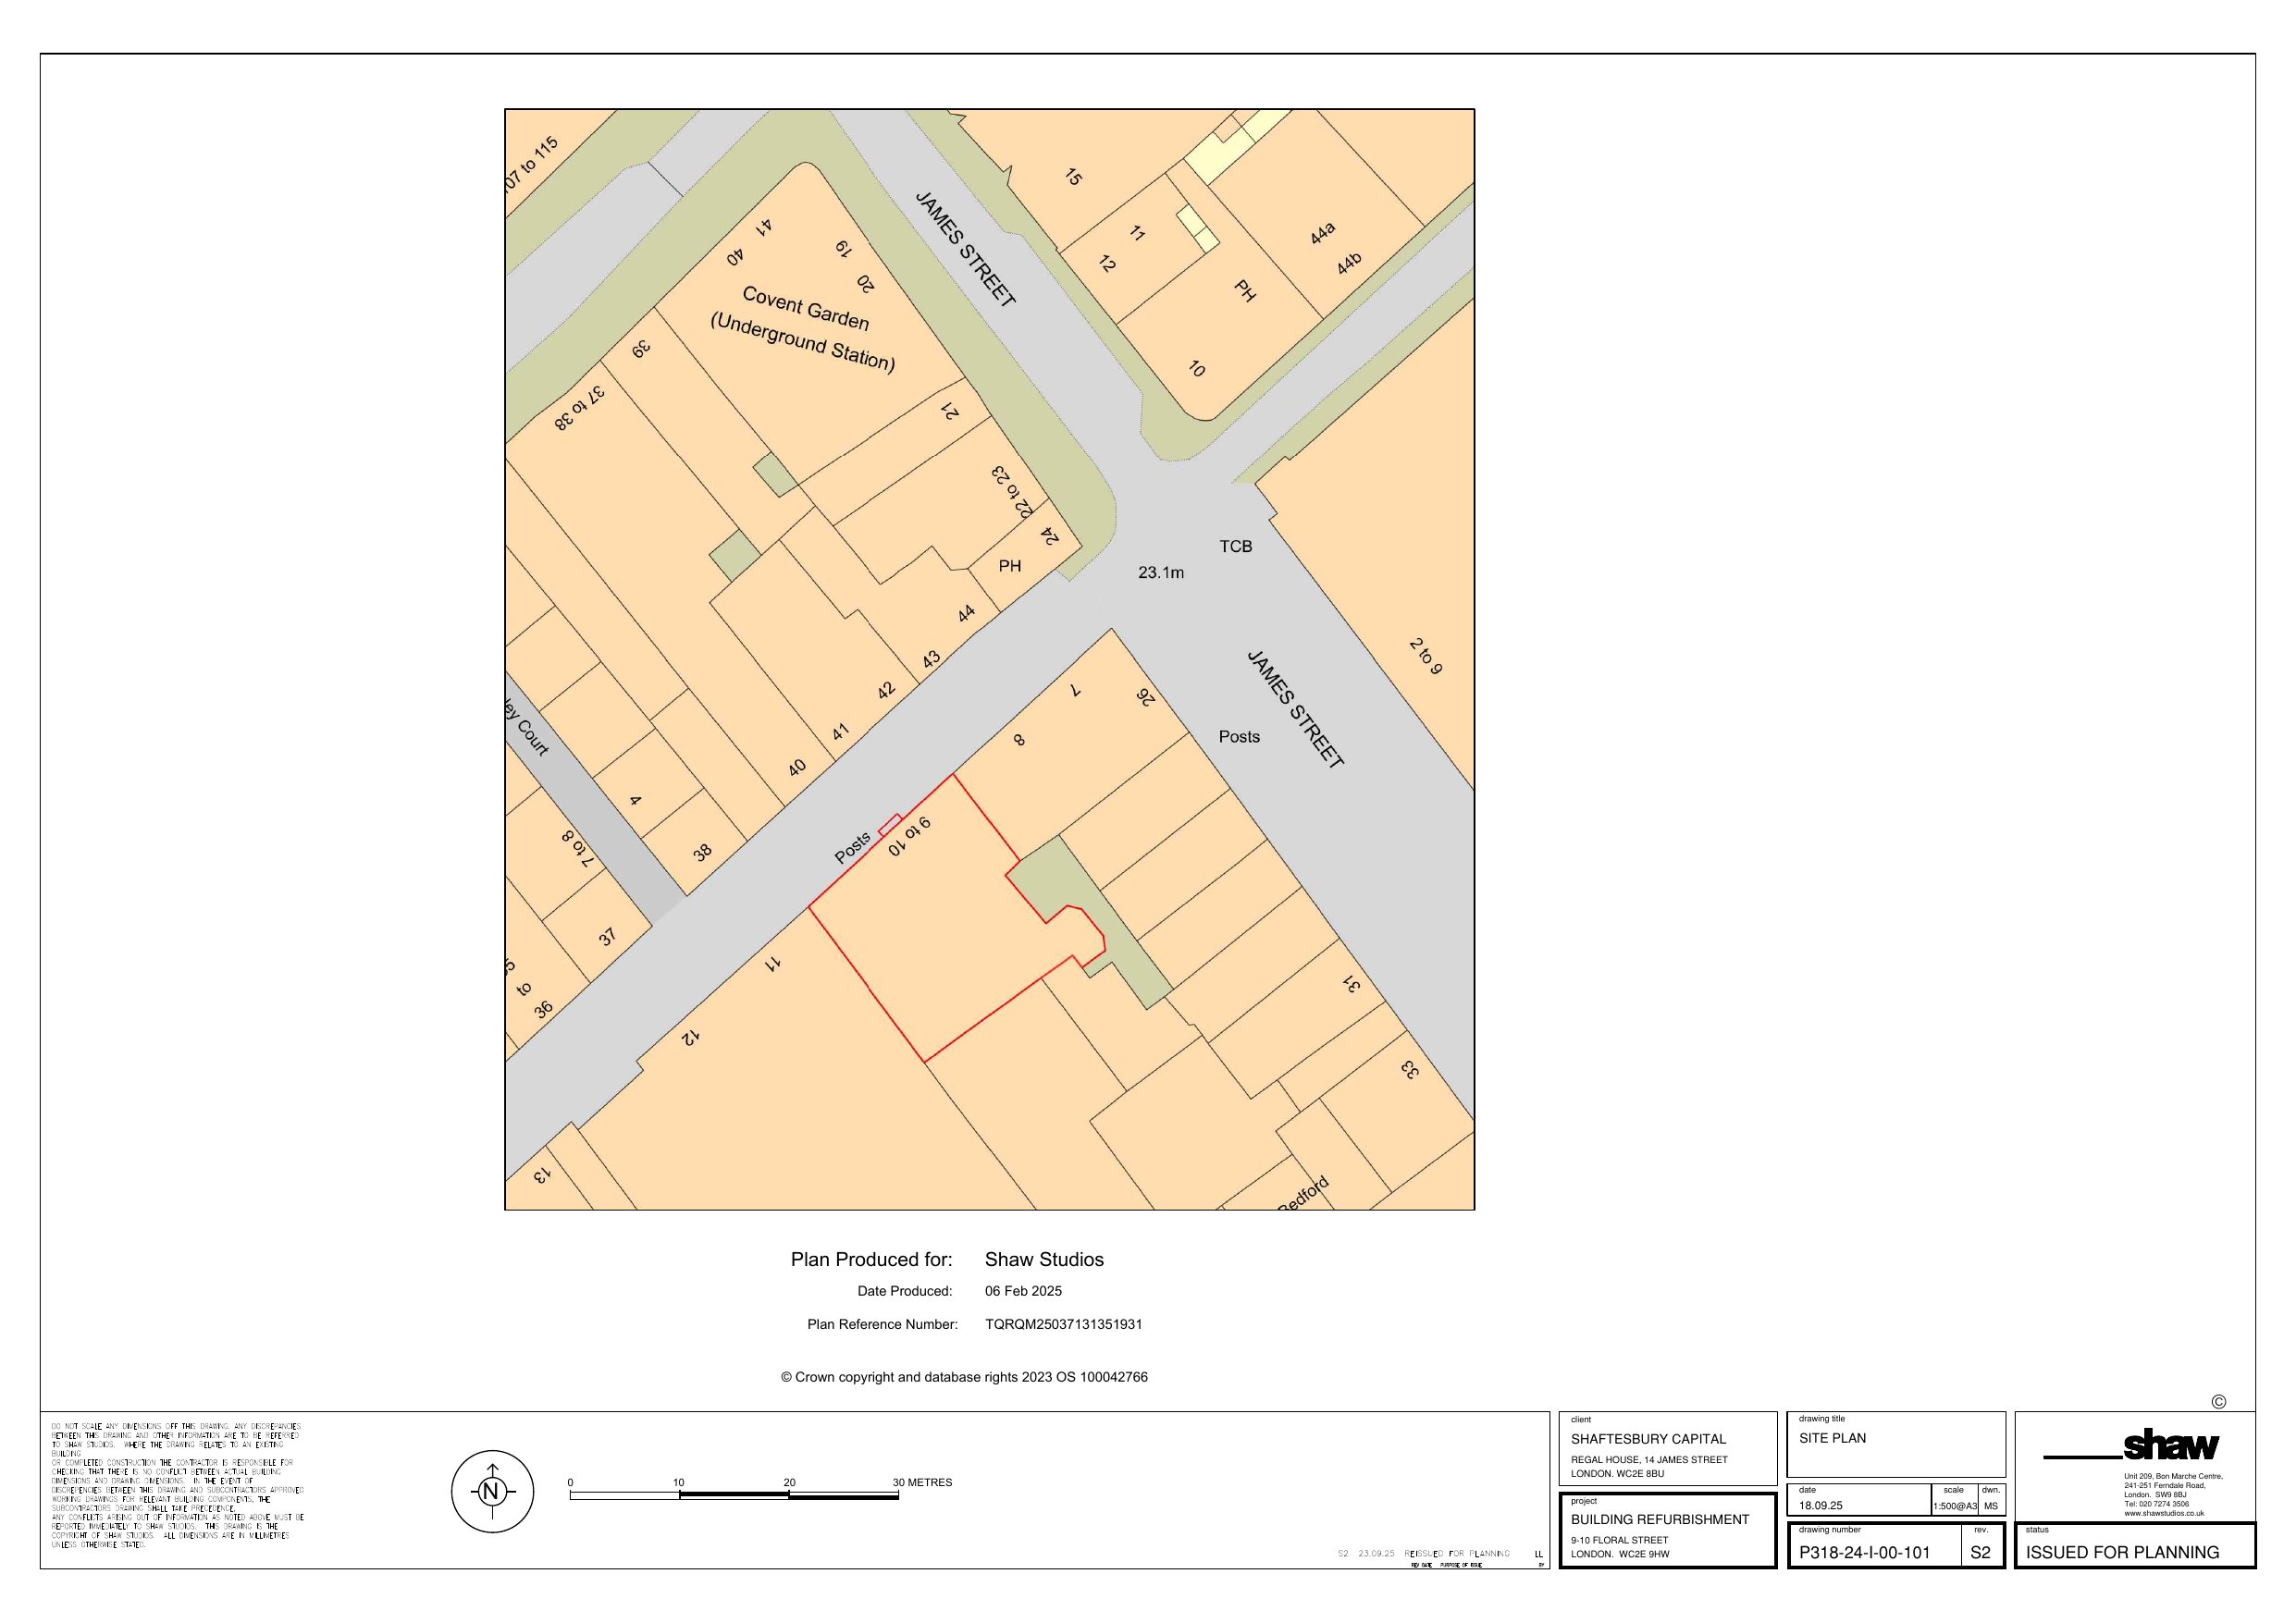The image size is (2296, 1623).
Task: Click the date 18.09.25 in title block
Action: (x=1820, y=1505)
